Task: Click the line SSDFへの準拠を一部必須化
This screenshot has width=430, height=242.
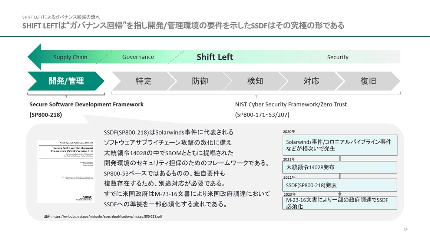Action: pyautogui.click(x=166, y=204)
